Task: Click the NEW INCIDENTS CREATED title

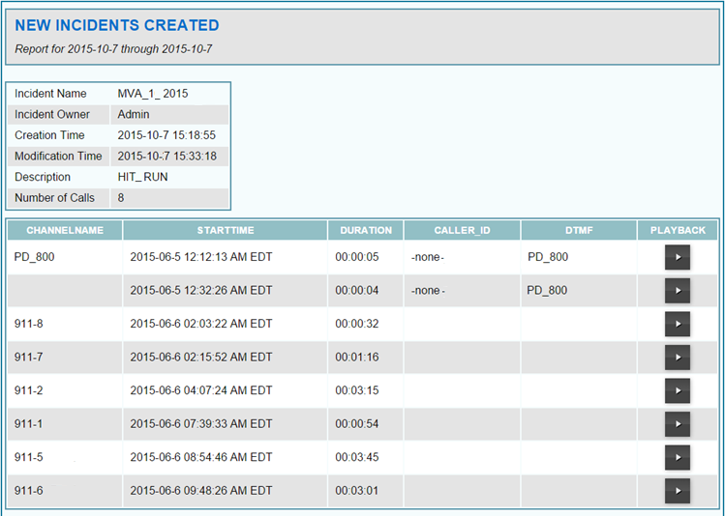Action: tap(117, 26)
